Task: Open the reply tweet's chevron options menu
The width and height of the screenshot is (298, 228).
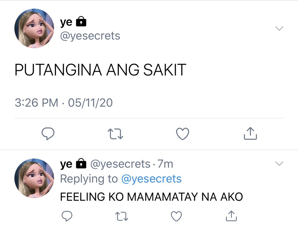Action: [279, 163]
